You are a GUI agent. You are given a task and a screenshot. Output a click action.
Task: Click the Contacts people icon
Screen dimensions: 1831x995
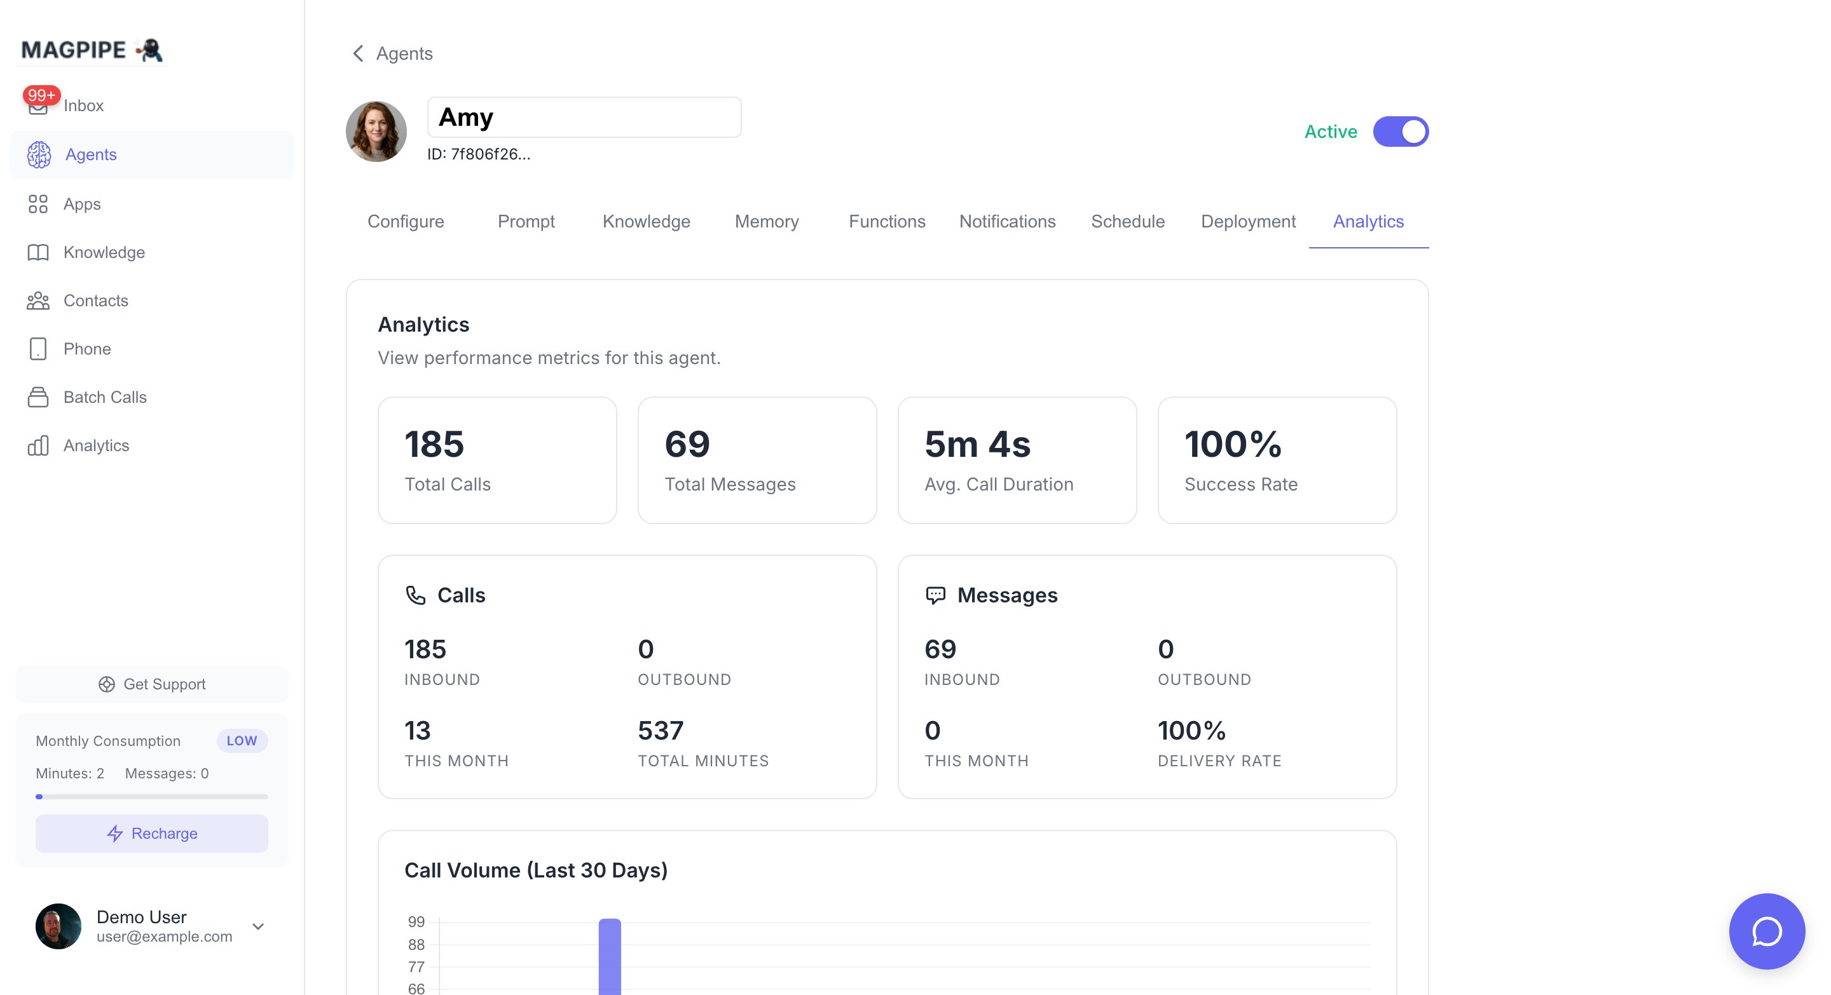point(38,301)
